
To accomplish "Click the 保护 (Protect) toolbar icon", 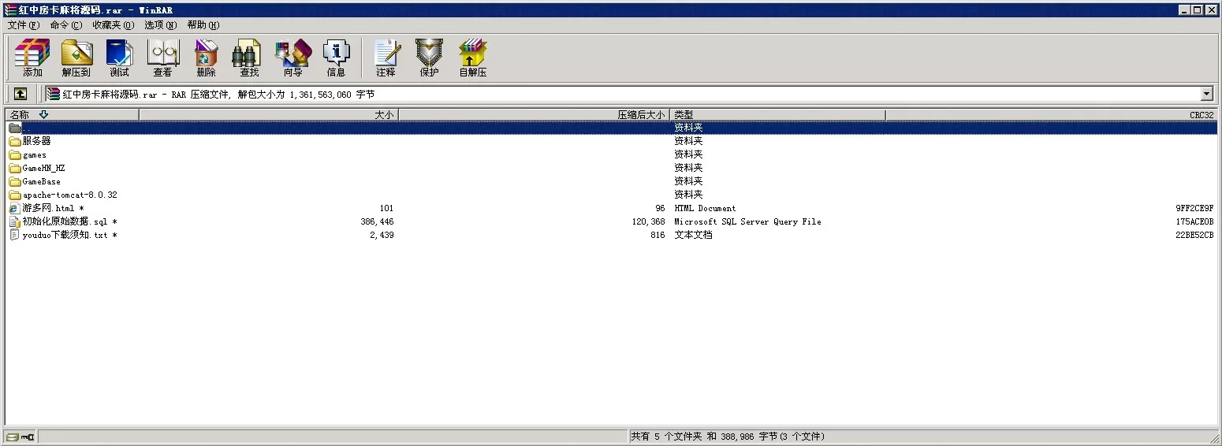I will coord(429,58).
